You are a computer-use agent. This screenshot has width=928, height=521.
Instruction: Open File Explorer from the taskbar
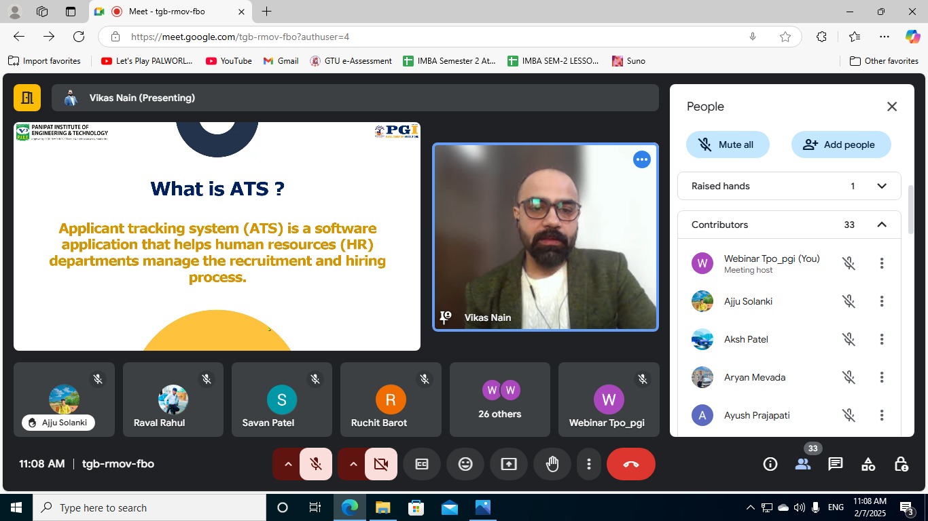(x=382, y=507)
